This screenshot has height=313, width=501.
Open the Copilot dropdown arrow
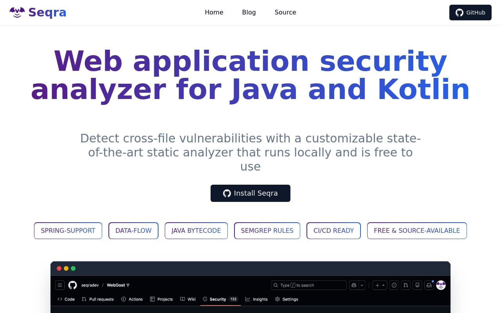tap(362, 285)
